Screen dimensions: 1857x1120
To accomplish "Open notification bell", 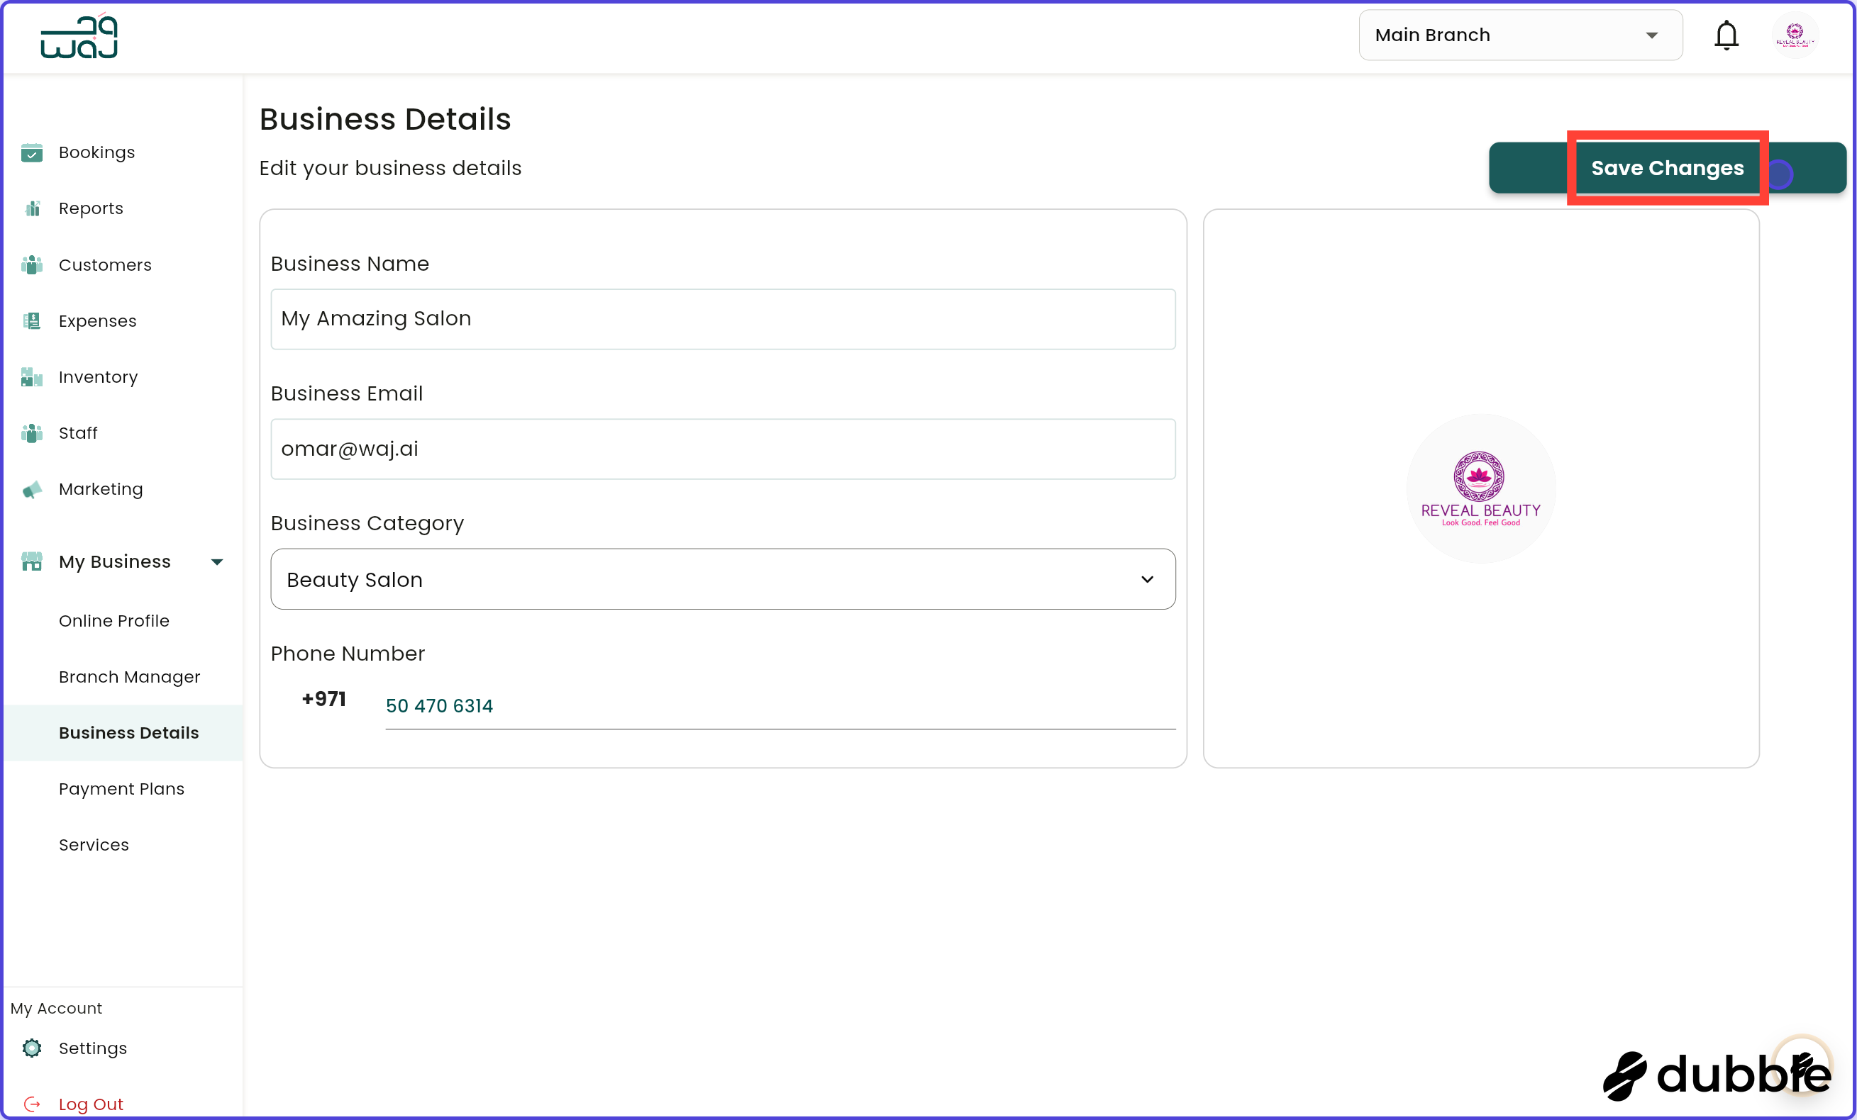I will (x=1726, y=35).
